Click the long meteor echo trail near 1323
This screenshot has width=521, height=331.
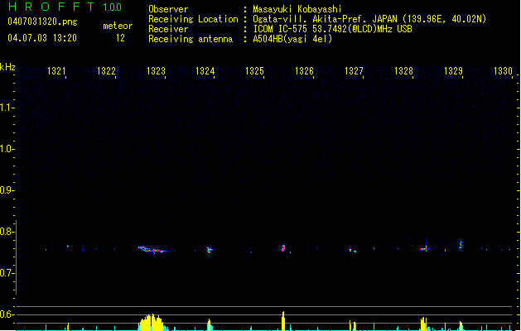[x=152, y=250]
